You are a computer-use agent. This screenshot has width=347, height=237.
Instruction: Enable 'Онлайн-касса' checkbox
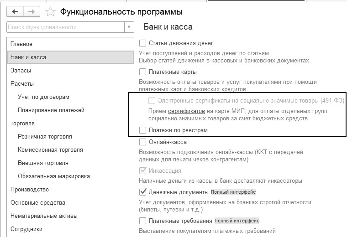(142, 142)
